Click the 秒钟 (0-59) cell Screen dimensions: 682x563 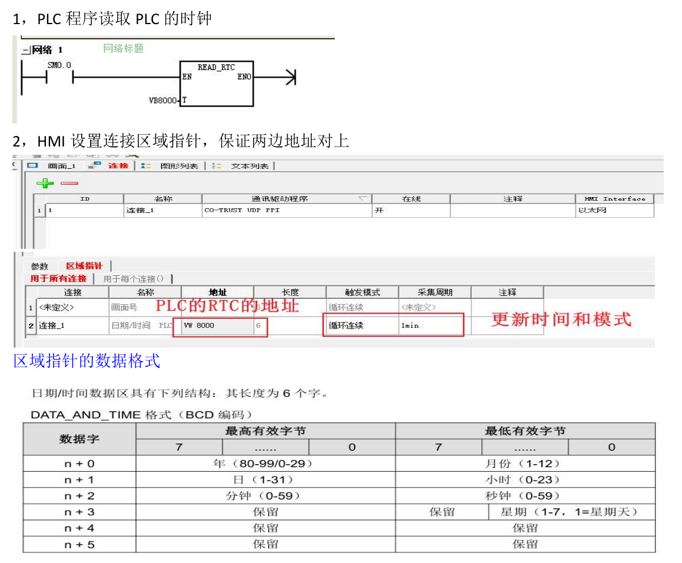[525, 495]
